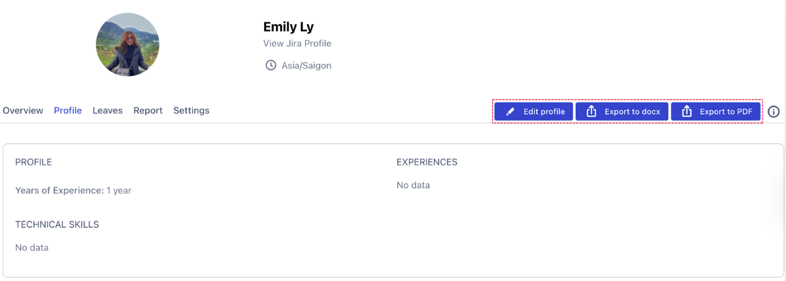This screenshot has width=786, height=281.
Task: Click the Emily Ly name heading
Action: (x=288, y=27)
